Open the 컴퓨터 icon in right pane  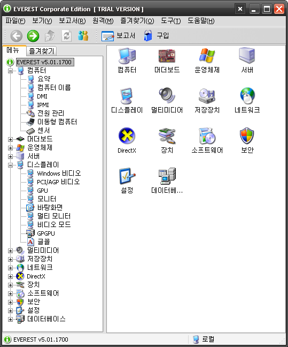click(x=127, y=56)
